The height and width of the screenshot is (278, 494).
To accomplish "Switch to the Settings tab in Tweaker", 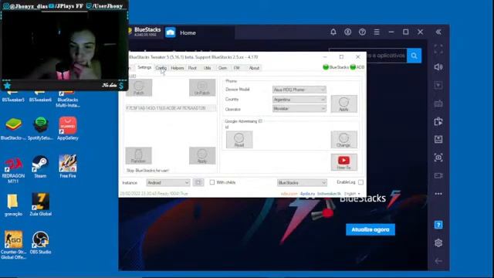I will click(x=144, y=67).
